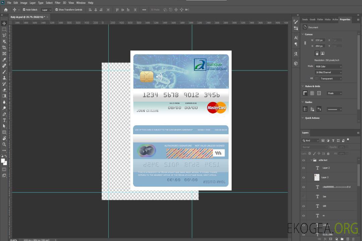This screenshot has width=362, height=241.
Task: Select the Eraser tool
Action: (x=4, y=90)
